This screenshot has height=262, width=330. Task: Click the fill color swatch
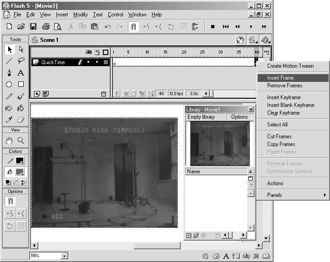(20, 172)
